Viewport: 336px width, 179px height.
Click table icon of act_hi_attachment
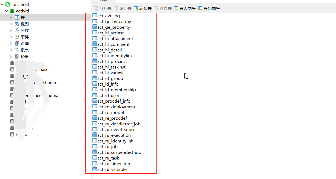click(x=95, y=38)
